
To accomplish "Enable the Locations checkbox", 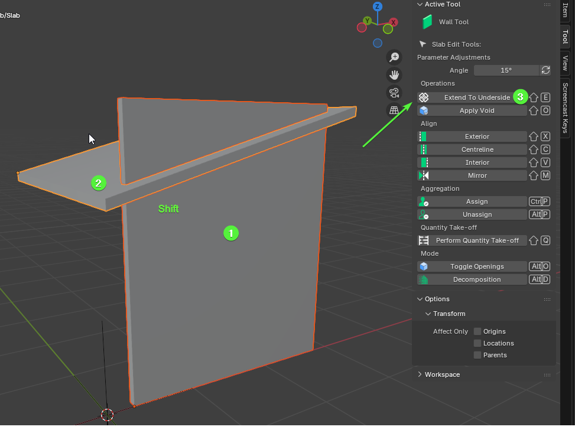I will (x=477, y=343).
